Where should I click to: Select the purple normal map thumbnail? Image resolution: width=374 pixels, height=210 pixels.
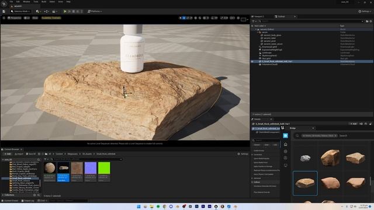[x=91, y=171]
